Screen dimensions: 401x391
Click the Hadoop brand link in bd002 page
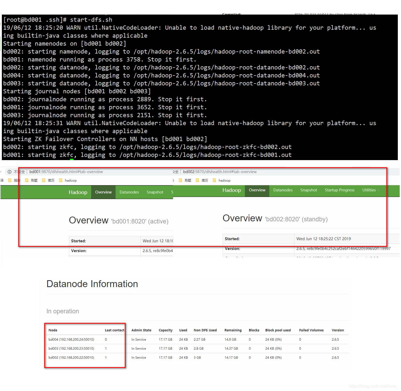(x=232, y=190)
